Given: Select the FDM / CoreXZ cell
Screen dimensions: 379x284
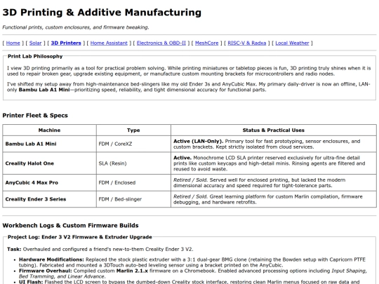Looking at the screenshot, I should pos(133,144).
